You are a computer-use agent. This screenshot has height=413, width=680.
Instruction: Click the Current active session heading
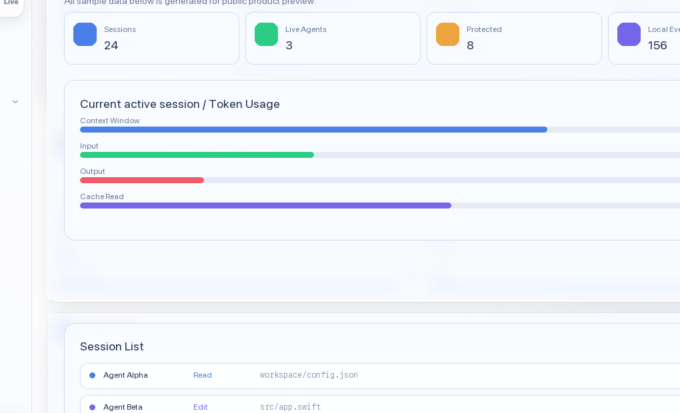click(x=180, y=104)
